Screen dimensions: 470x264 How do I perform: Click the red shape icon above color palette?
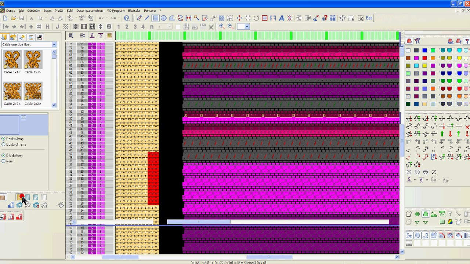click(x=409, y=41)
